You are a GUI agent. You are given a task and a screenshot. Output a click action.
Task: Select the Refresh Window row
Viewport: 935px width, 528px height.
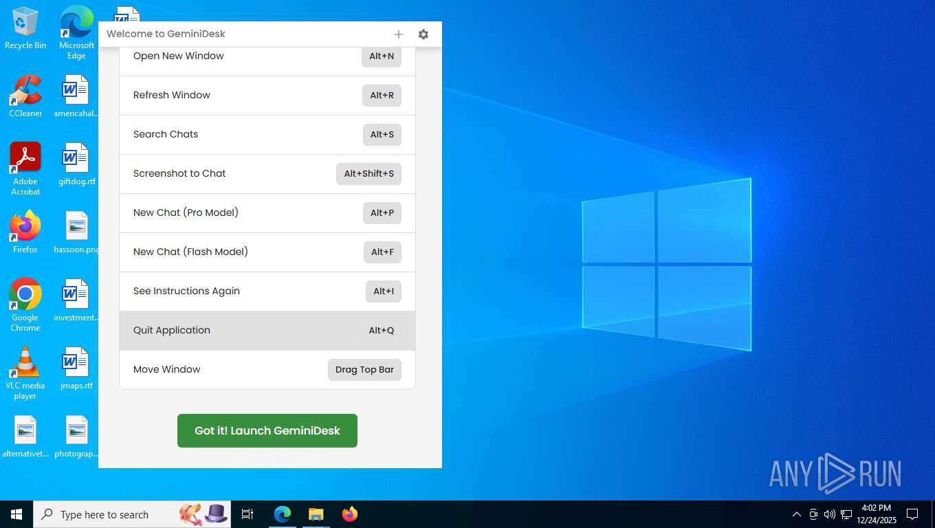(267, 96)
